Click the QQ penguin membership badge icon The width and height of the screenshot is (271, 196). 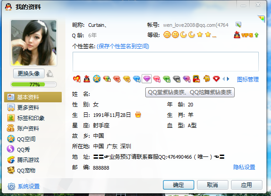tap(87, 79)
